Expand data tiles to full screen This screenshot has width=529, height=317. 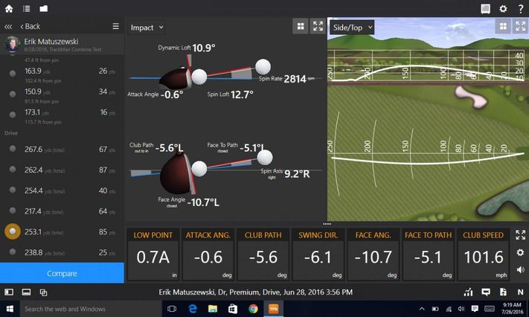click(x=520, y=235)
